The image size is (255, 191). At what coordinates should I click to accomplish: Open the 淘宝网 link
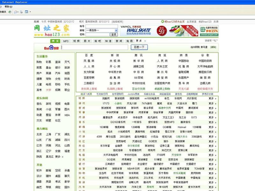point(162,78)
